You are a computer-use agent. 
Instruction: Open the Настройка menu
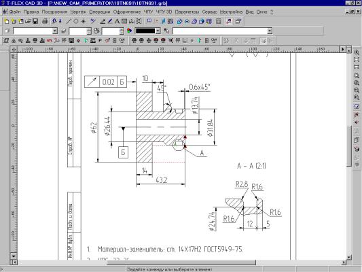click(x=231, y=12)
